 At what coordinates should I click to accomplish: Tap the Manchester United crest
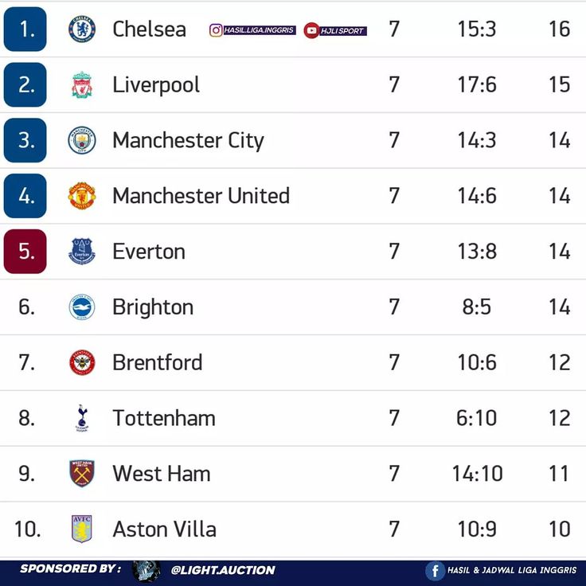pyautogui.click(x=82, y=196)
